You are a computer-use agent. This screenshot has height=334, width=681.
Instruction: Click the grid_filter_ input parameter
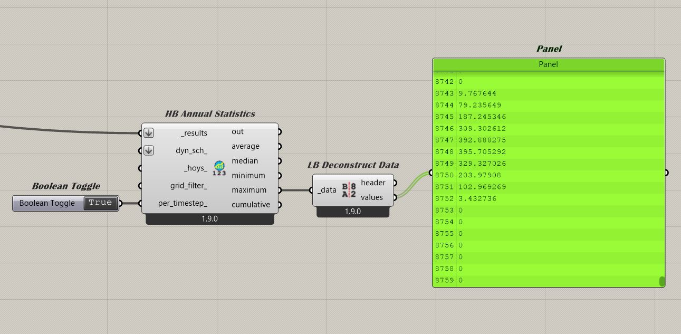[188, 186]
